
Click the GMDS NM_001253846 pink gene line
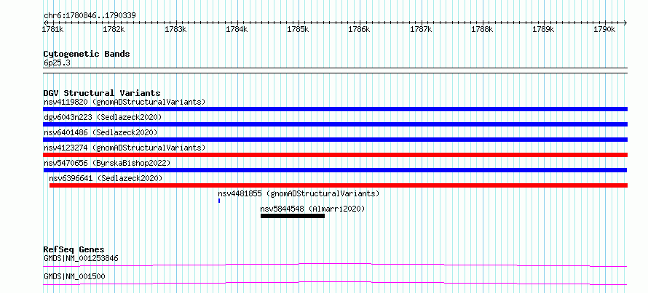pos(335,265)
